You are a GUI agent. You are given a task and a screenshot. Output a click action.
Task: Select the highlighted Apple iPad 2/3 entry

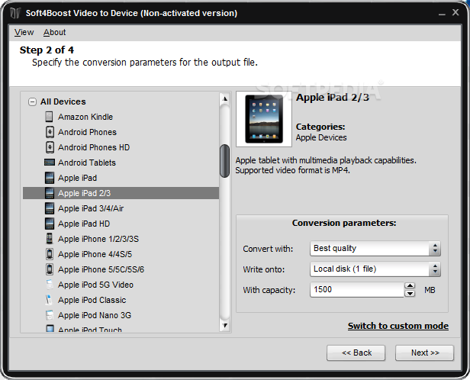(x=121, y=193)
